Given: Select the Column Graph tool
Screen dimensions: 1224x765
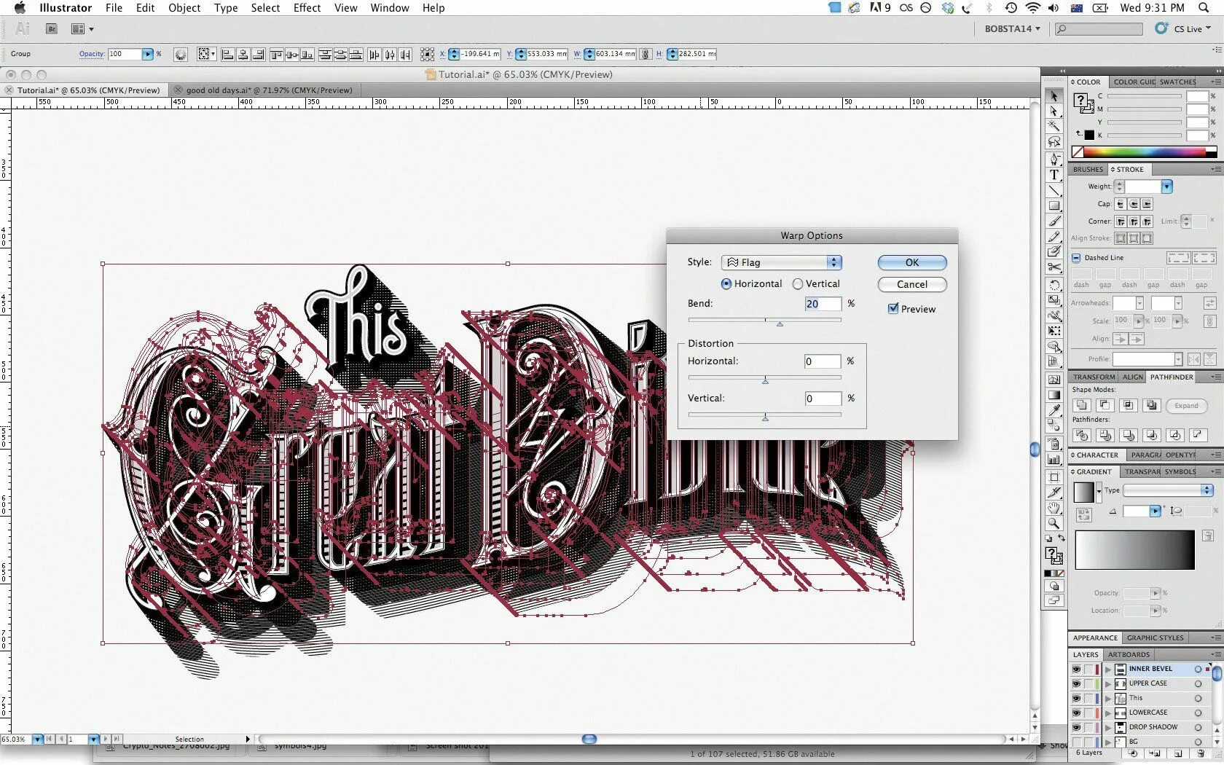Looking at the screenshot, I should [x=1054, y=459].
